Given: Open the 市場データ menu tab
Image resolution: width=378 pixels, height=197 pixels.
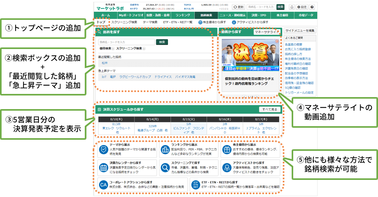Looking at the screenshot, I should 306,15.
